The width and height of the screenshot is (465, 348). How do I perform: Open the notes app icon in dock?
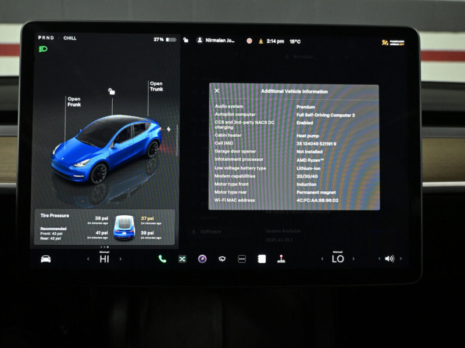pos(262,259)
